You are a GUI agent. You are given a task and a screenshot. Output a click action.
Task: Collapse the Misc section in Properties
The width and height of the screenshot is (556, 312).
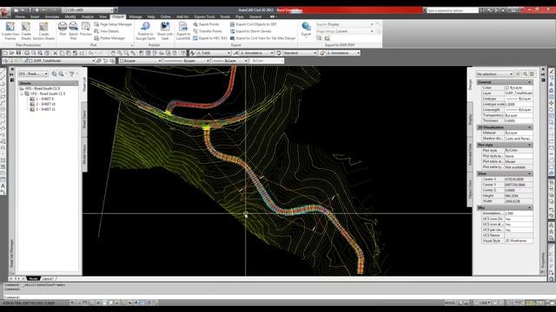click(x=530, y=208)
